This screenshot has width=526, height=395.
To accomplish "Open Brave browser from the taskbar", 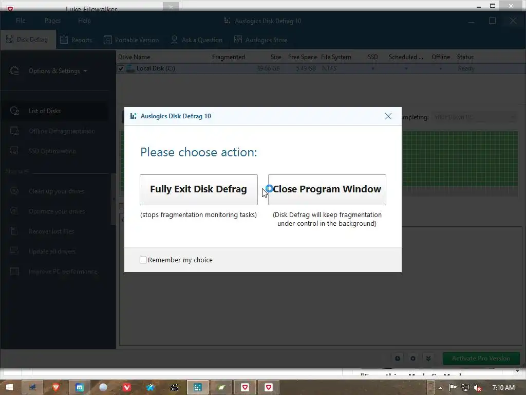I will coord(56,387).
